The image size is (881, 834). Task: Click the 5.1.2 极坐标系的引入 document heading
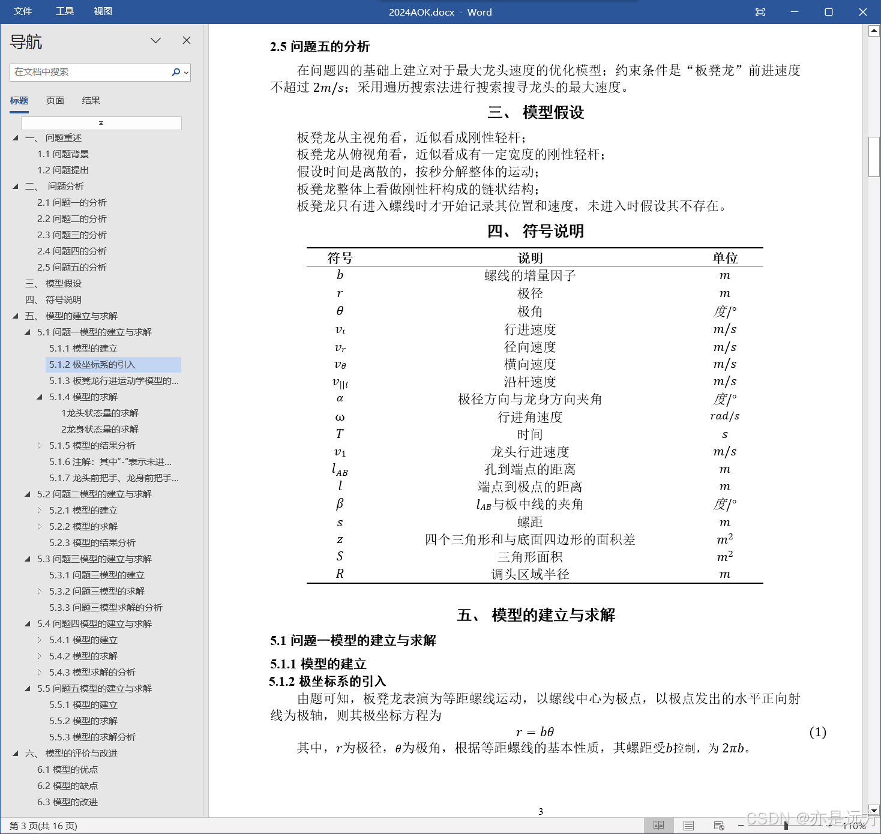point(327,682)
